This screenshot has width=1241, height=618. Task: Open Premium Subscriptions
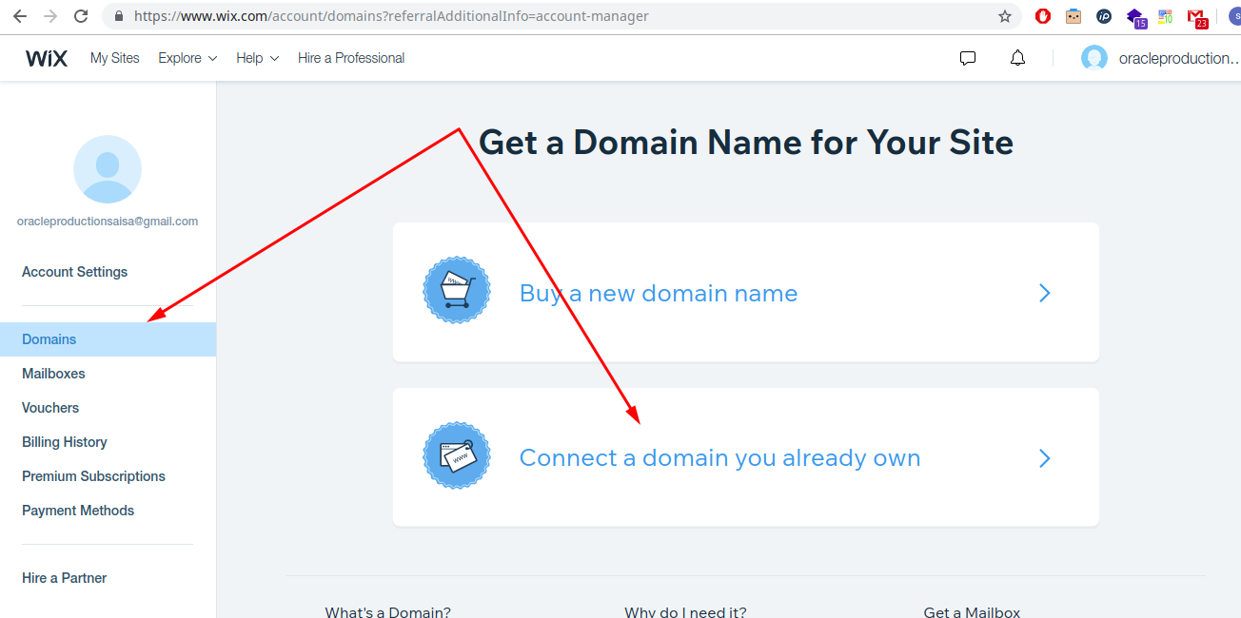tap(93, 476)
